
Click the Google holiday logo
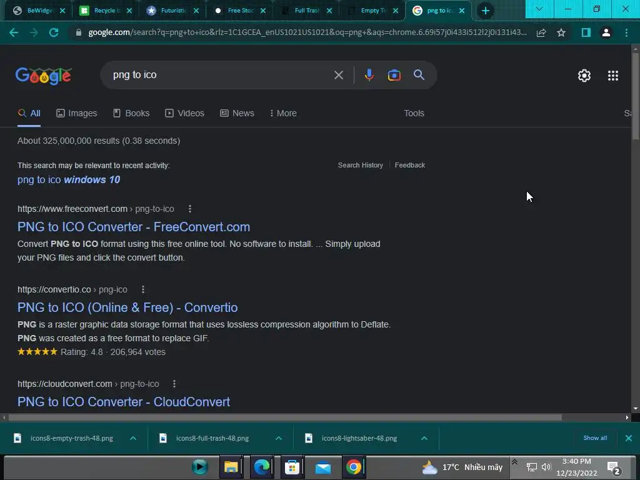[44, 76]
